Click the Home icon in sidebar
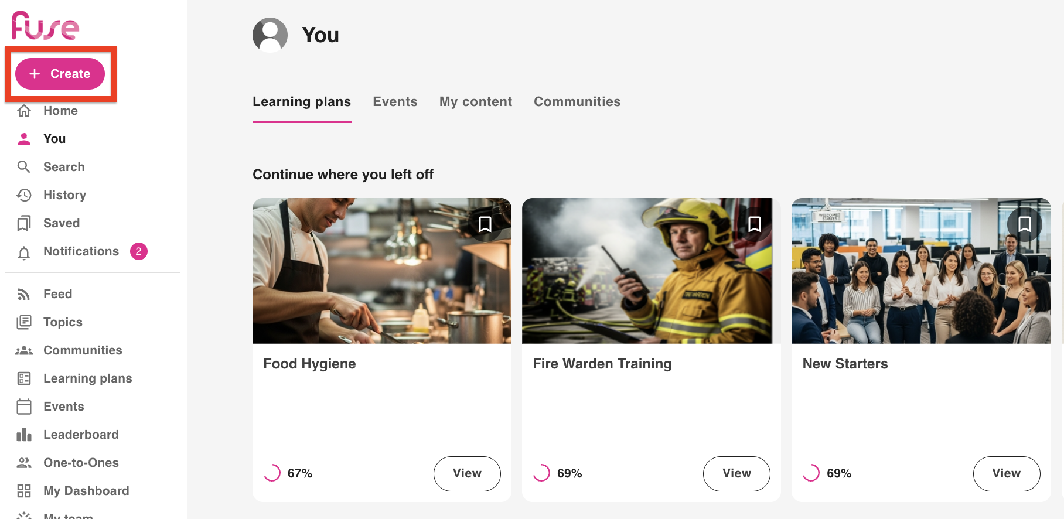 click(24, 111)
